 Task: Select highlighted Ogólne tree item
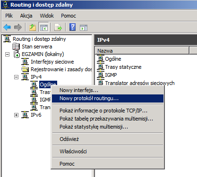pyautogui.click(x=48, y=84)
